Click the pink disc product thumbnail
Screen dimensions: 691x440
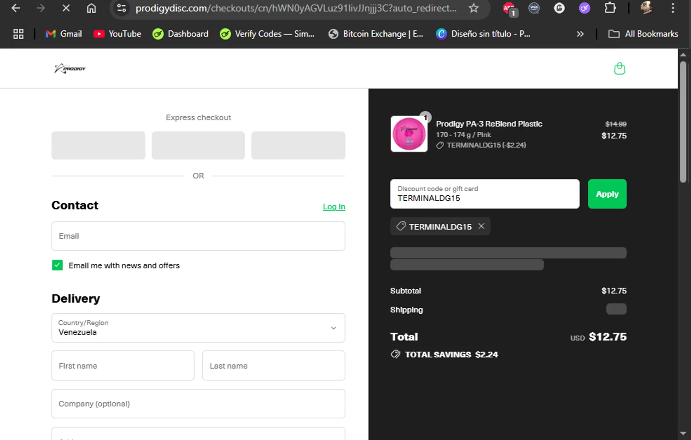point(409,134)
